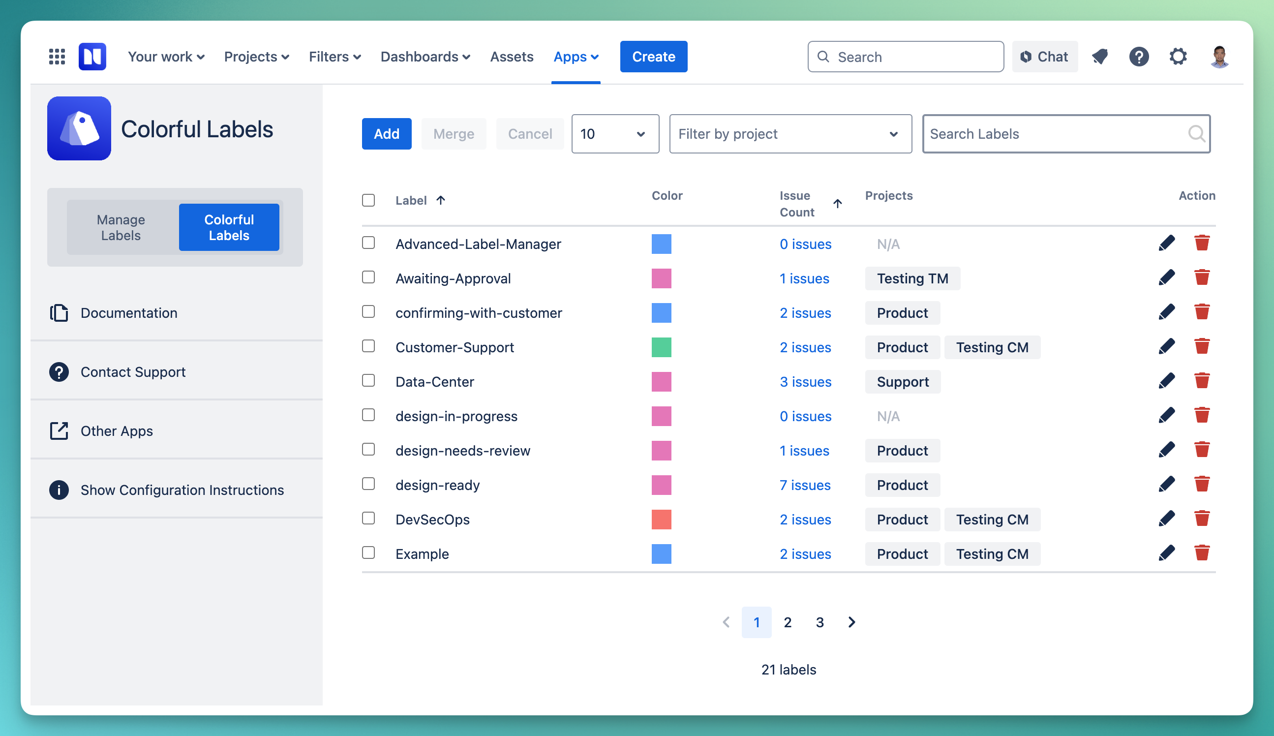
Task: Open notifications bell icon
Action: [1100, 56]
